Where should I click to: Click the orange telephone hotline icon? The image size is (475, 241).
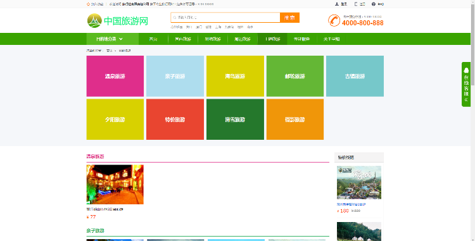click(334, 21)
